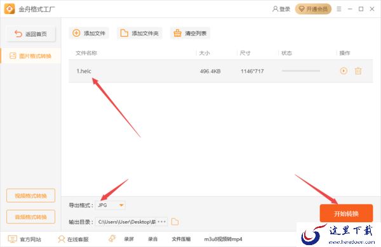Browse output folder with folder icon

[175, 222]
